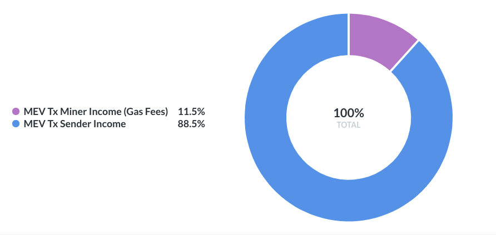Select the 88.5% legend value
This screenshot has height=235, width=496.
tap(191, 124)
